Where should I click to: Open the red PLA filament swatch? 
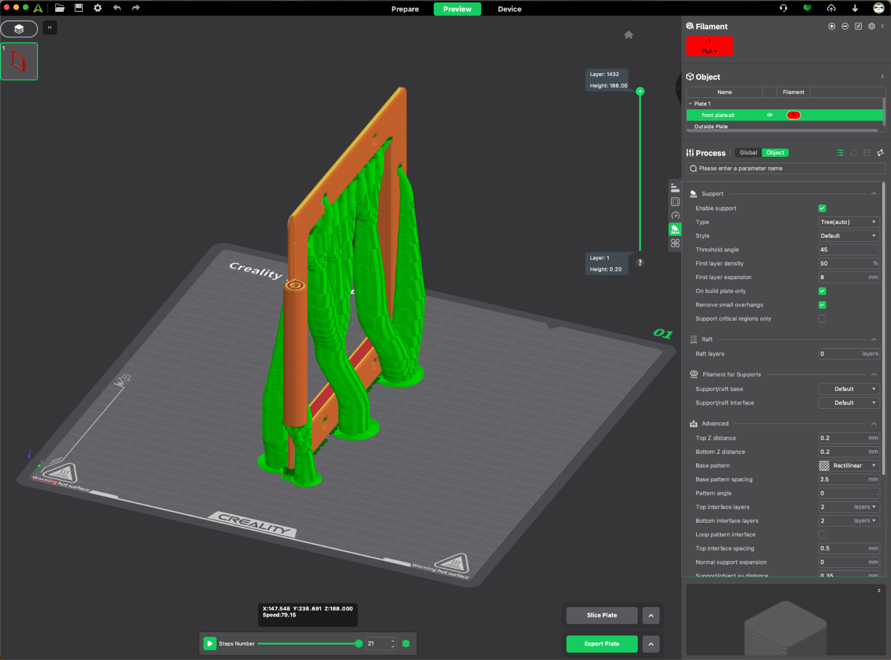709,46
